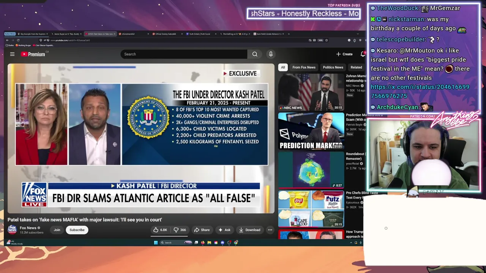This screenshot has height=273, width=486.
Task: Switch to Key Excerpts from the Supreme tab
Action: click(x=33, y=34)
